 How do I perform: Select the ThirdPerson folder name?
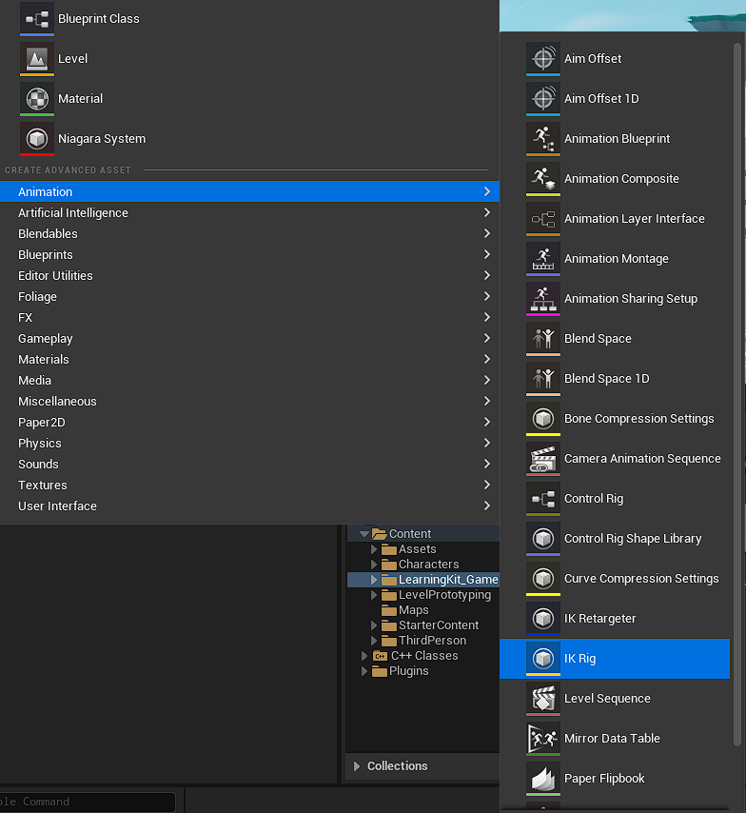432,641
